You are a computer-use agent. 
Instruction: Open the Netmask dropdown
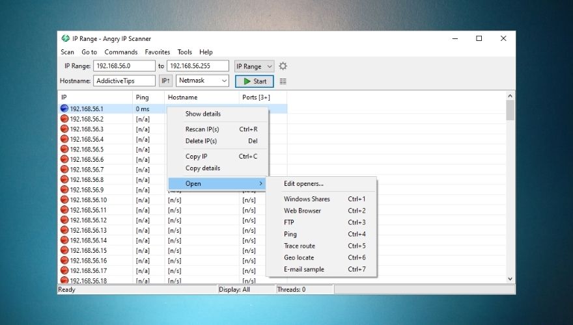pos(203,81)
